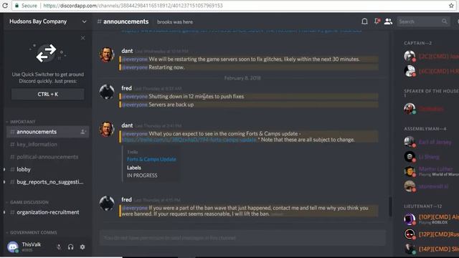This screenshot has height=258, width=459.
Task: Open the announcements channel
Action: (x=48, y=132)
